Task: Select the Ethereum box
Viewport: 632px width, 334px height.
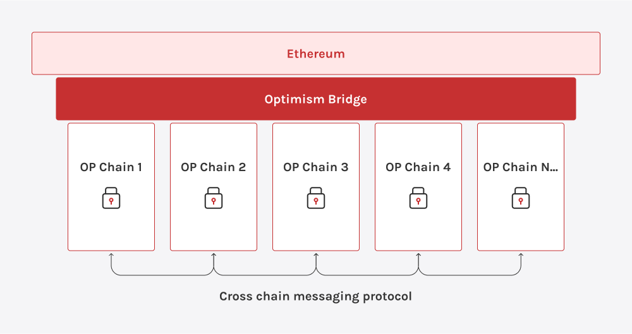Action: [x=316, y=54]
